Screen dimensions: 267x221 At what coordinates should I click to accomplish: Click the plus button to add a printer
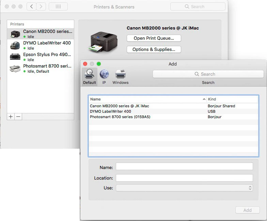point(11,117)
